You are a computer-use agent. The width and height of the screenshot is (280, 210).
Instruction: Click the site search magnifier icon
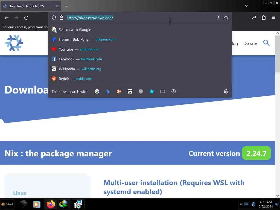point(266,43)
